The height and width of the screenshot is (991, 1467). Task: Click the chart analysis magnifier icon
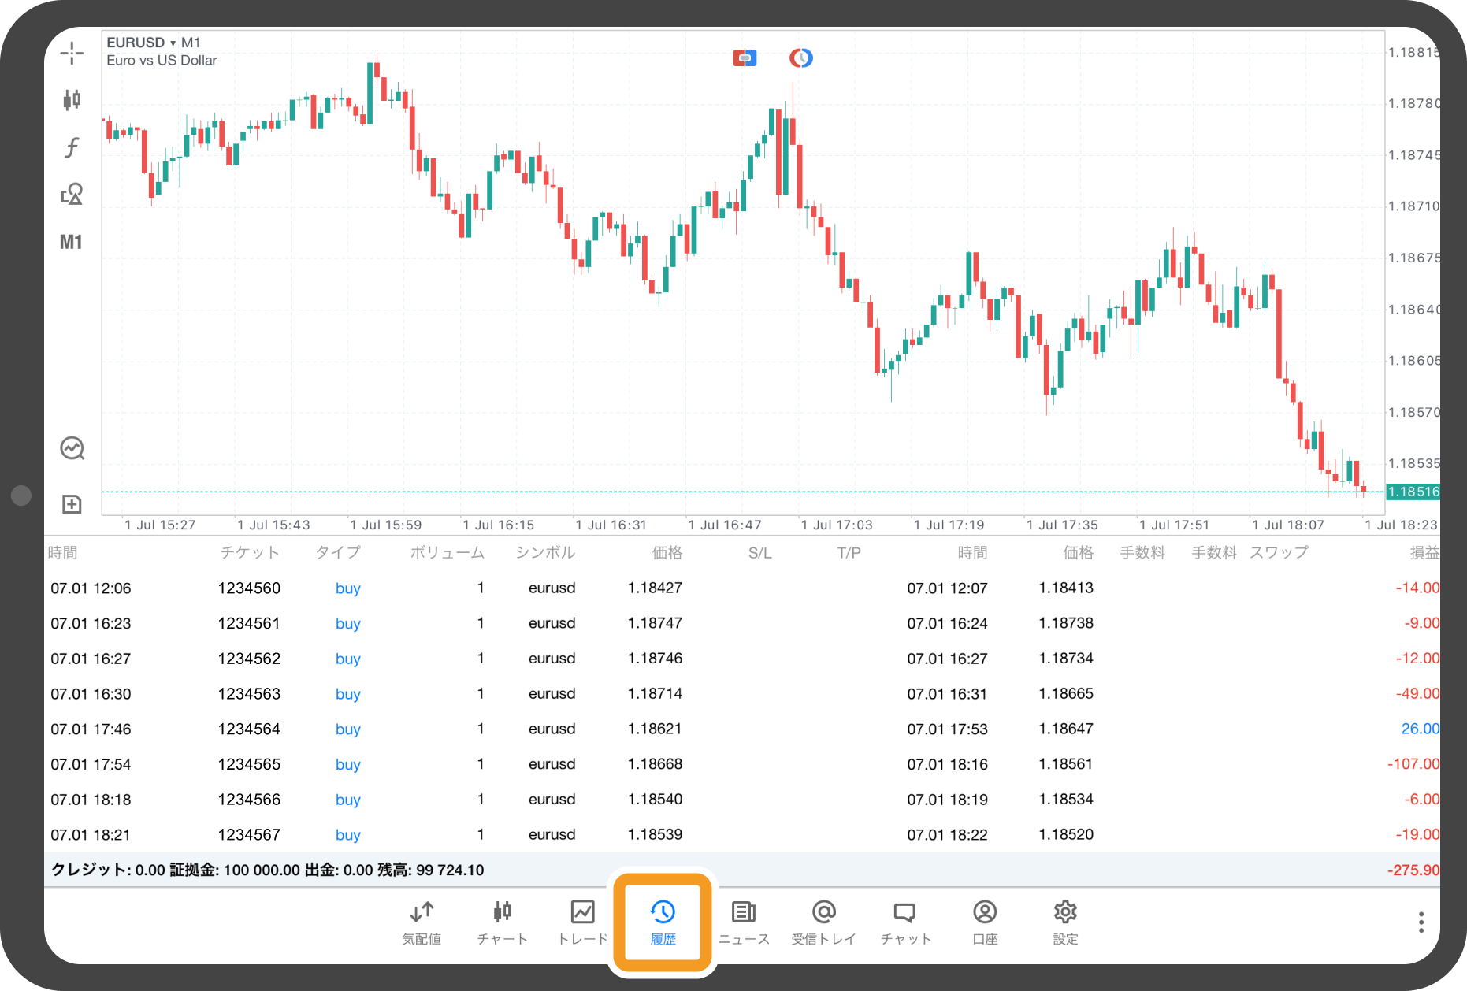[72, 448]
